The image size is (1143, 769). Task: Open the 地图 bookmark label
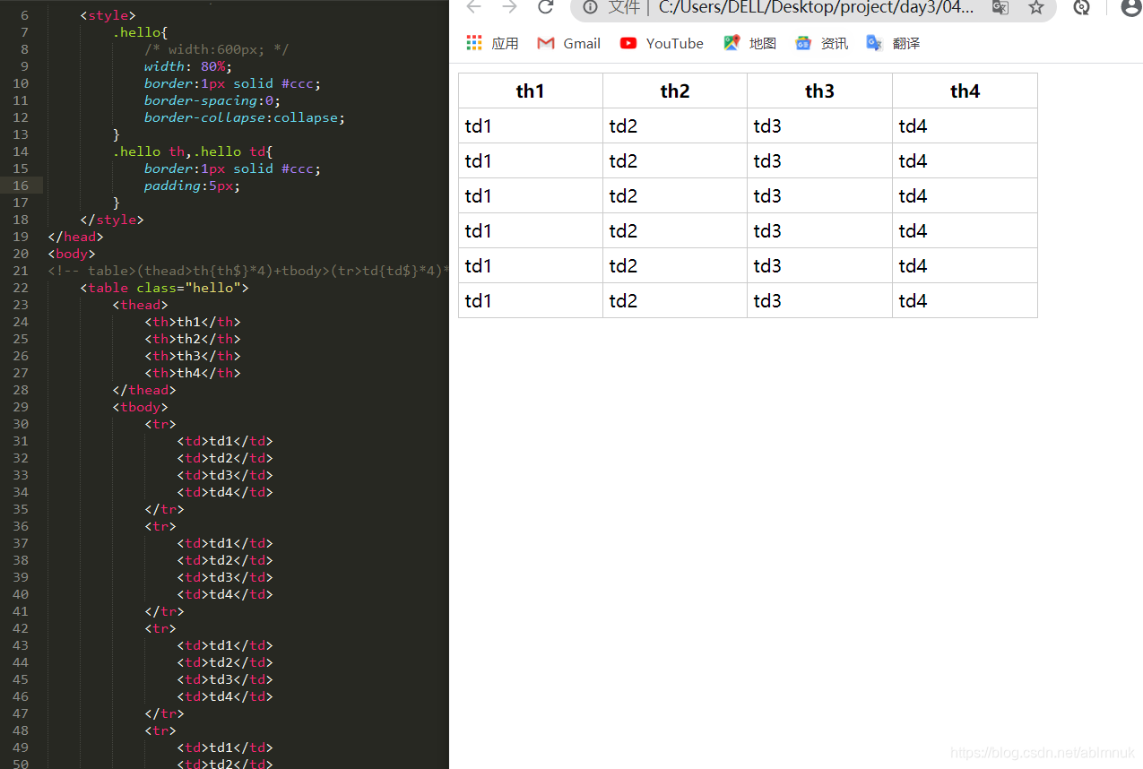(763, 43)
